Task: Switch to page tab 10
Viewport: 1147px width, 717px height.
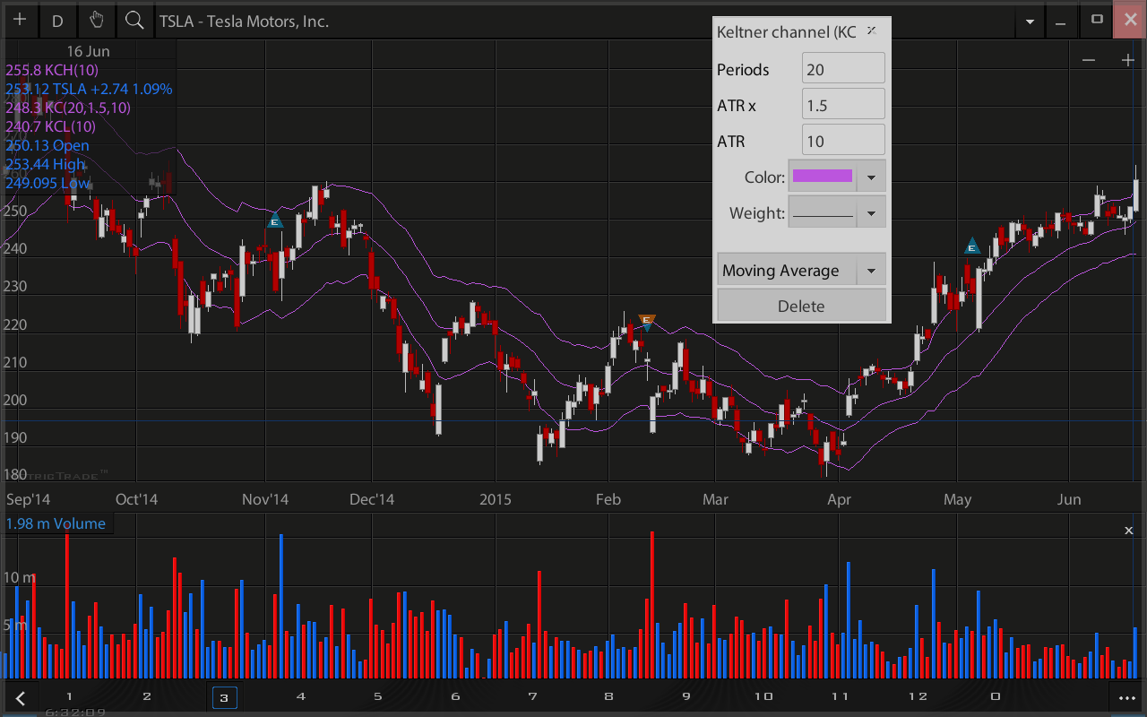Action: [x=763, y=696]
